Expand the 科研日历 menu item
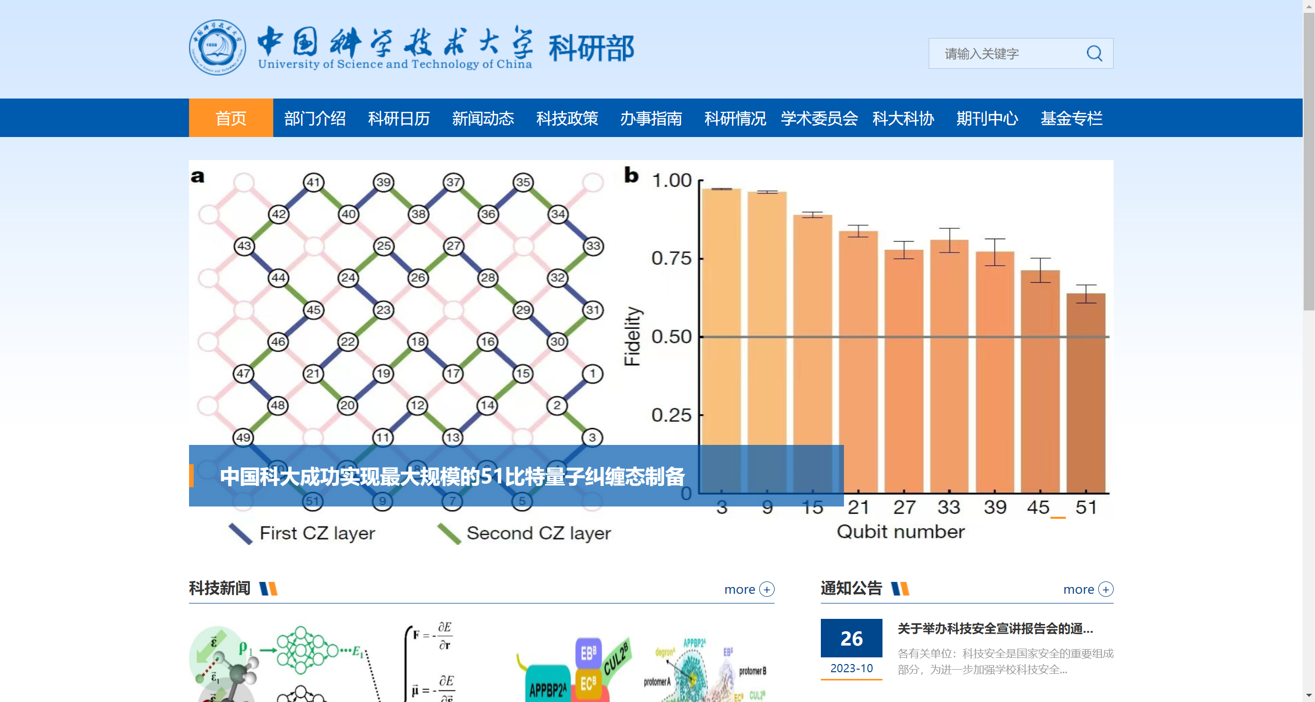The width and height of the screenshot is (1315, 702). (399, 118)
